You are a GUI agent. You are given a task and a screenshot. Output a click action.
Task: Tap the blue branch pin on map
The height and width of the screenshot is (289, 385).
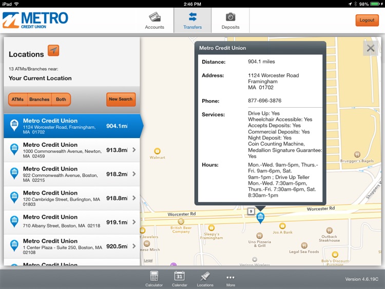260,218
